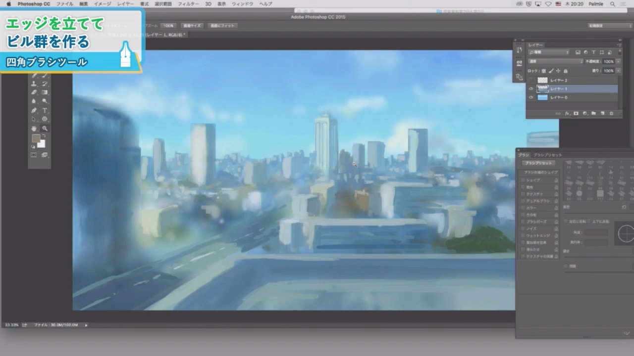The width and height of the screenshot is (634, 356).
Task: Click the ブラシプリセット button in brush panel
Action: coord(539,163)
